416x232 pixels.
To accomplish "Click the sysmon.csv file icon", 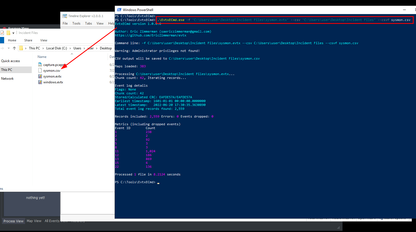I will click(40, 71).
